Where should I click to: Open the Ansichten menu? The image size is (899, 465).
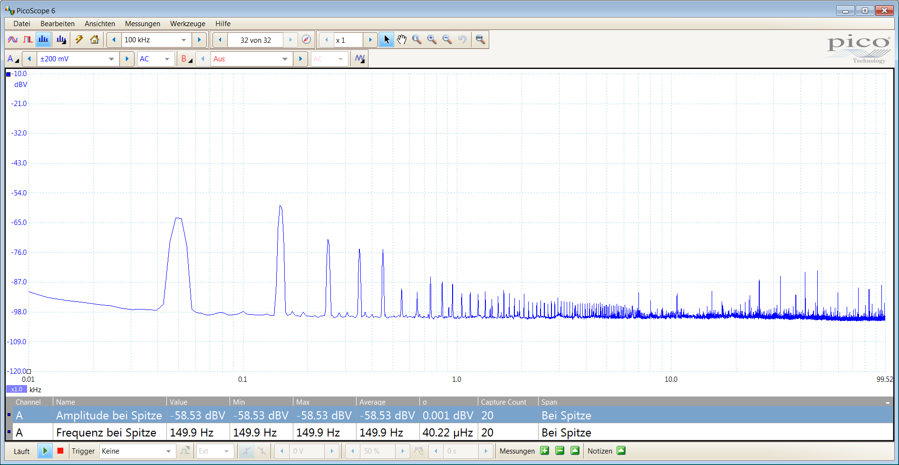pyautogui.click(x=100, y=24)
